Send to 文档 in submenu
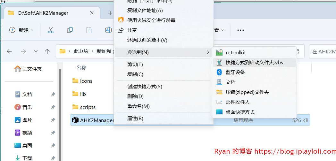This screenshot has width=336, height=161. [x=254, y=82]
